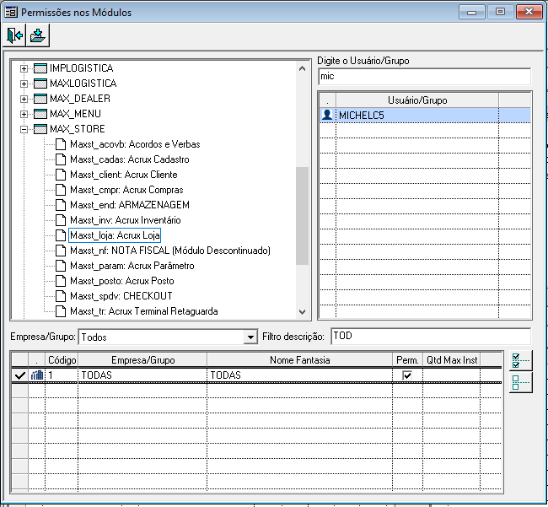Viewport: 548px width, 507px height.
Task: Click the MAX_STORE folder icon
Action: [x=40, y=129]
